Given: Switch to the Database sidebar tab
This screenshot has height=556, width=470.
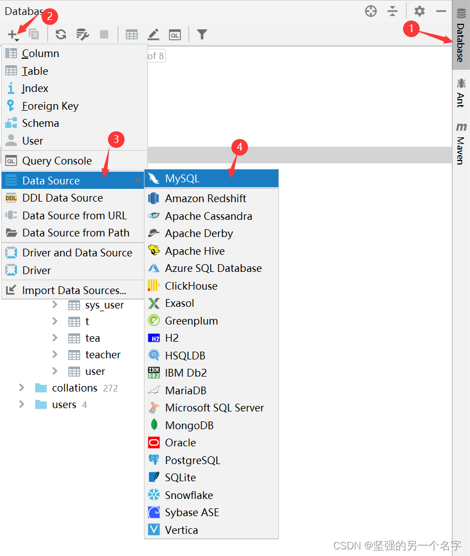Looking at the screenshot, I should coord(461,35).
